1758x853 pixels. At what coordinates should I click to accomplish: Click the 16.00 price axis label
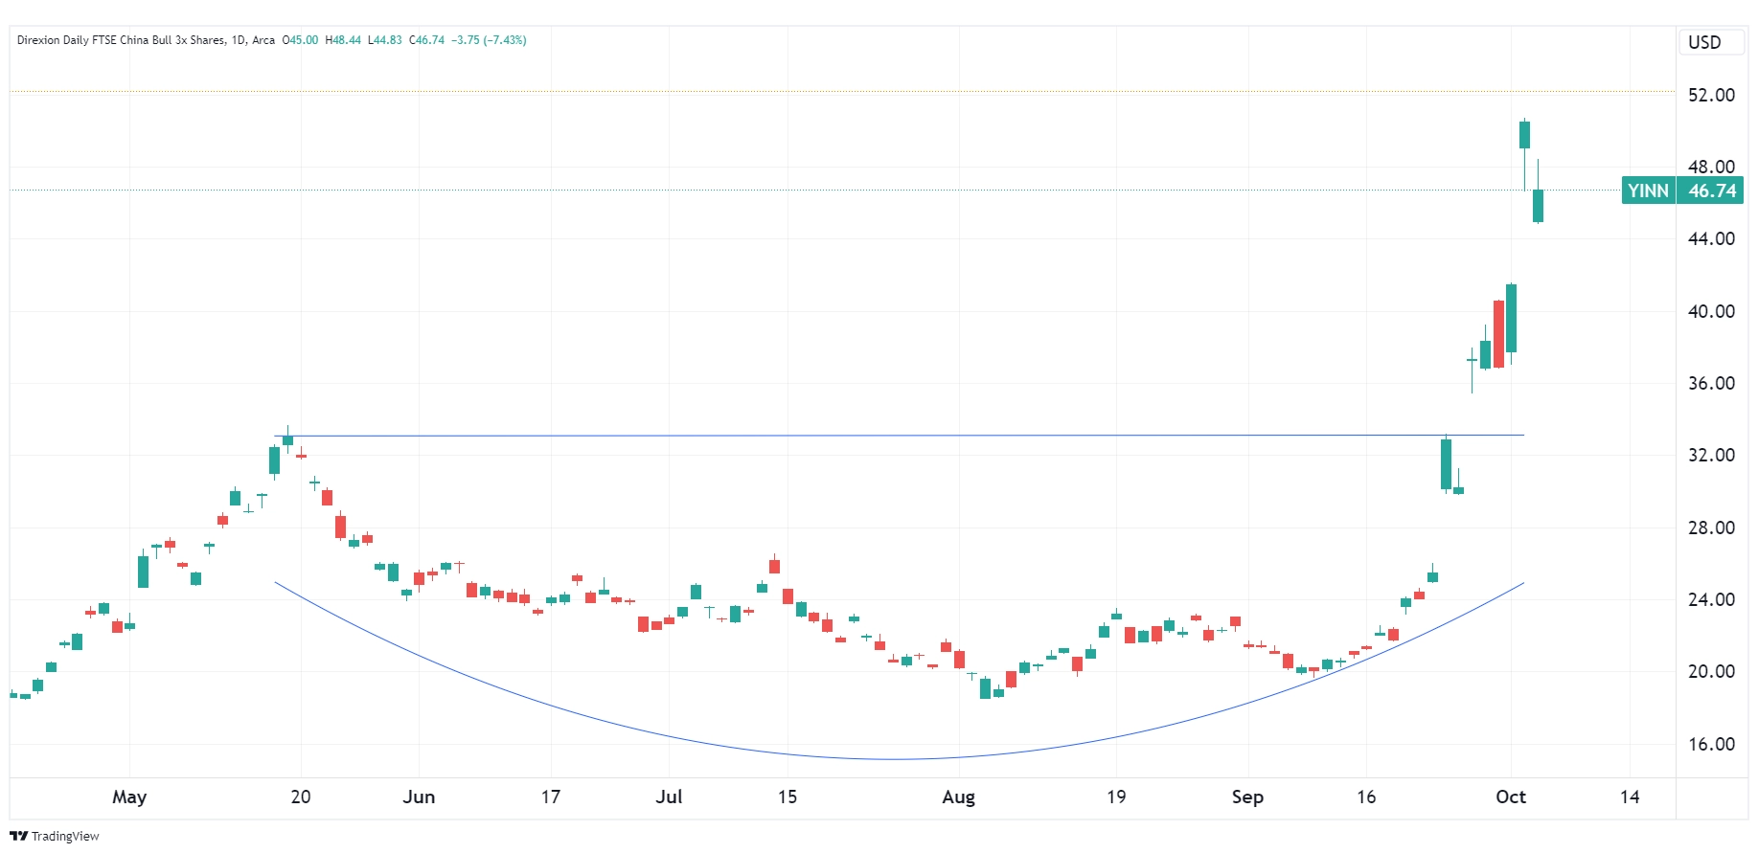[1711, 744]
